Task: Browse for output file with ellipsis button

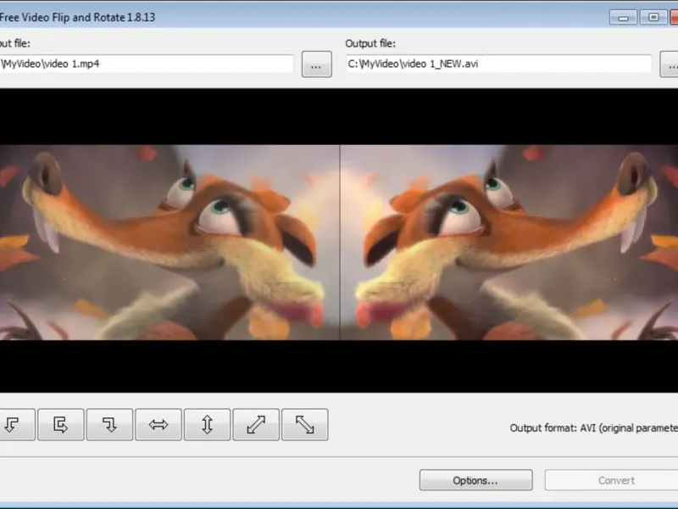Action: click(670, 64)
